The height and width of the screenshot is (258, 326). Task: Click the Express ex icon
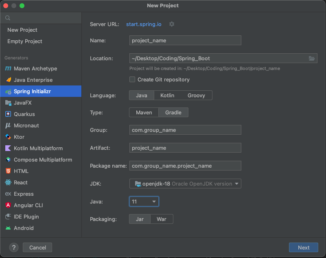8,194
